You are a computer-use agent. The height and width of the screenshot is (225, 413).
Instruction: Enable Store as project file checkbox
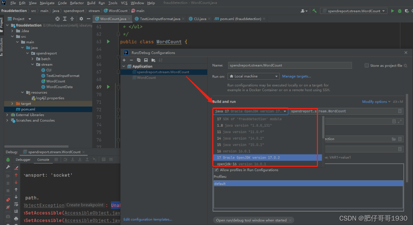coord(367,65)
